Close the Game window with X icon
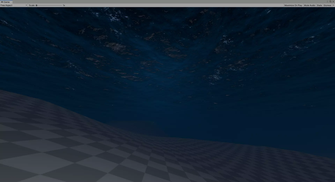 [333, 1]
